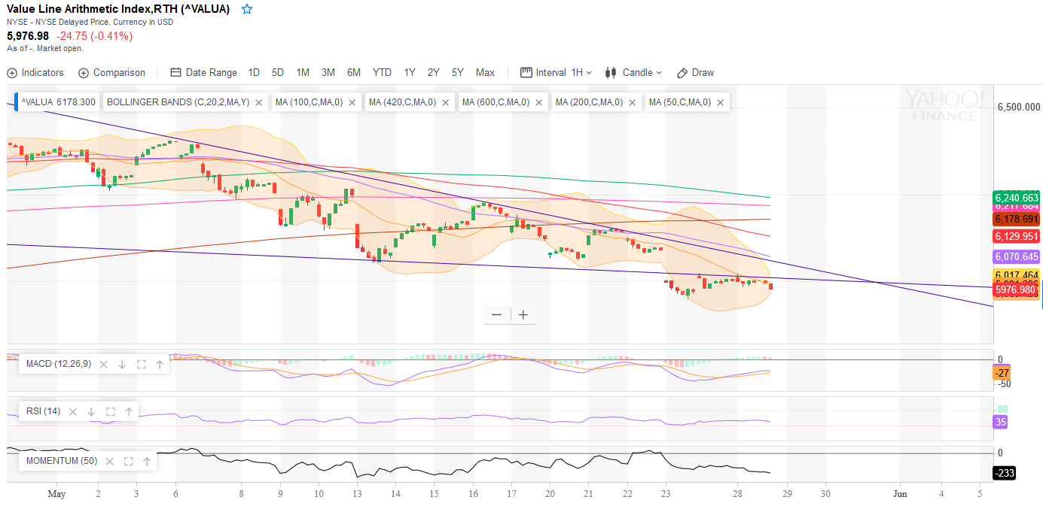Add ^VALUA to watchlist with star icon
1043x512 pixels.
point(247,9)
